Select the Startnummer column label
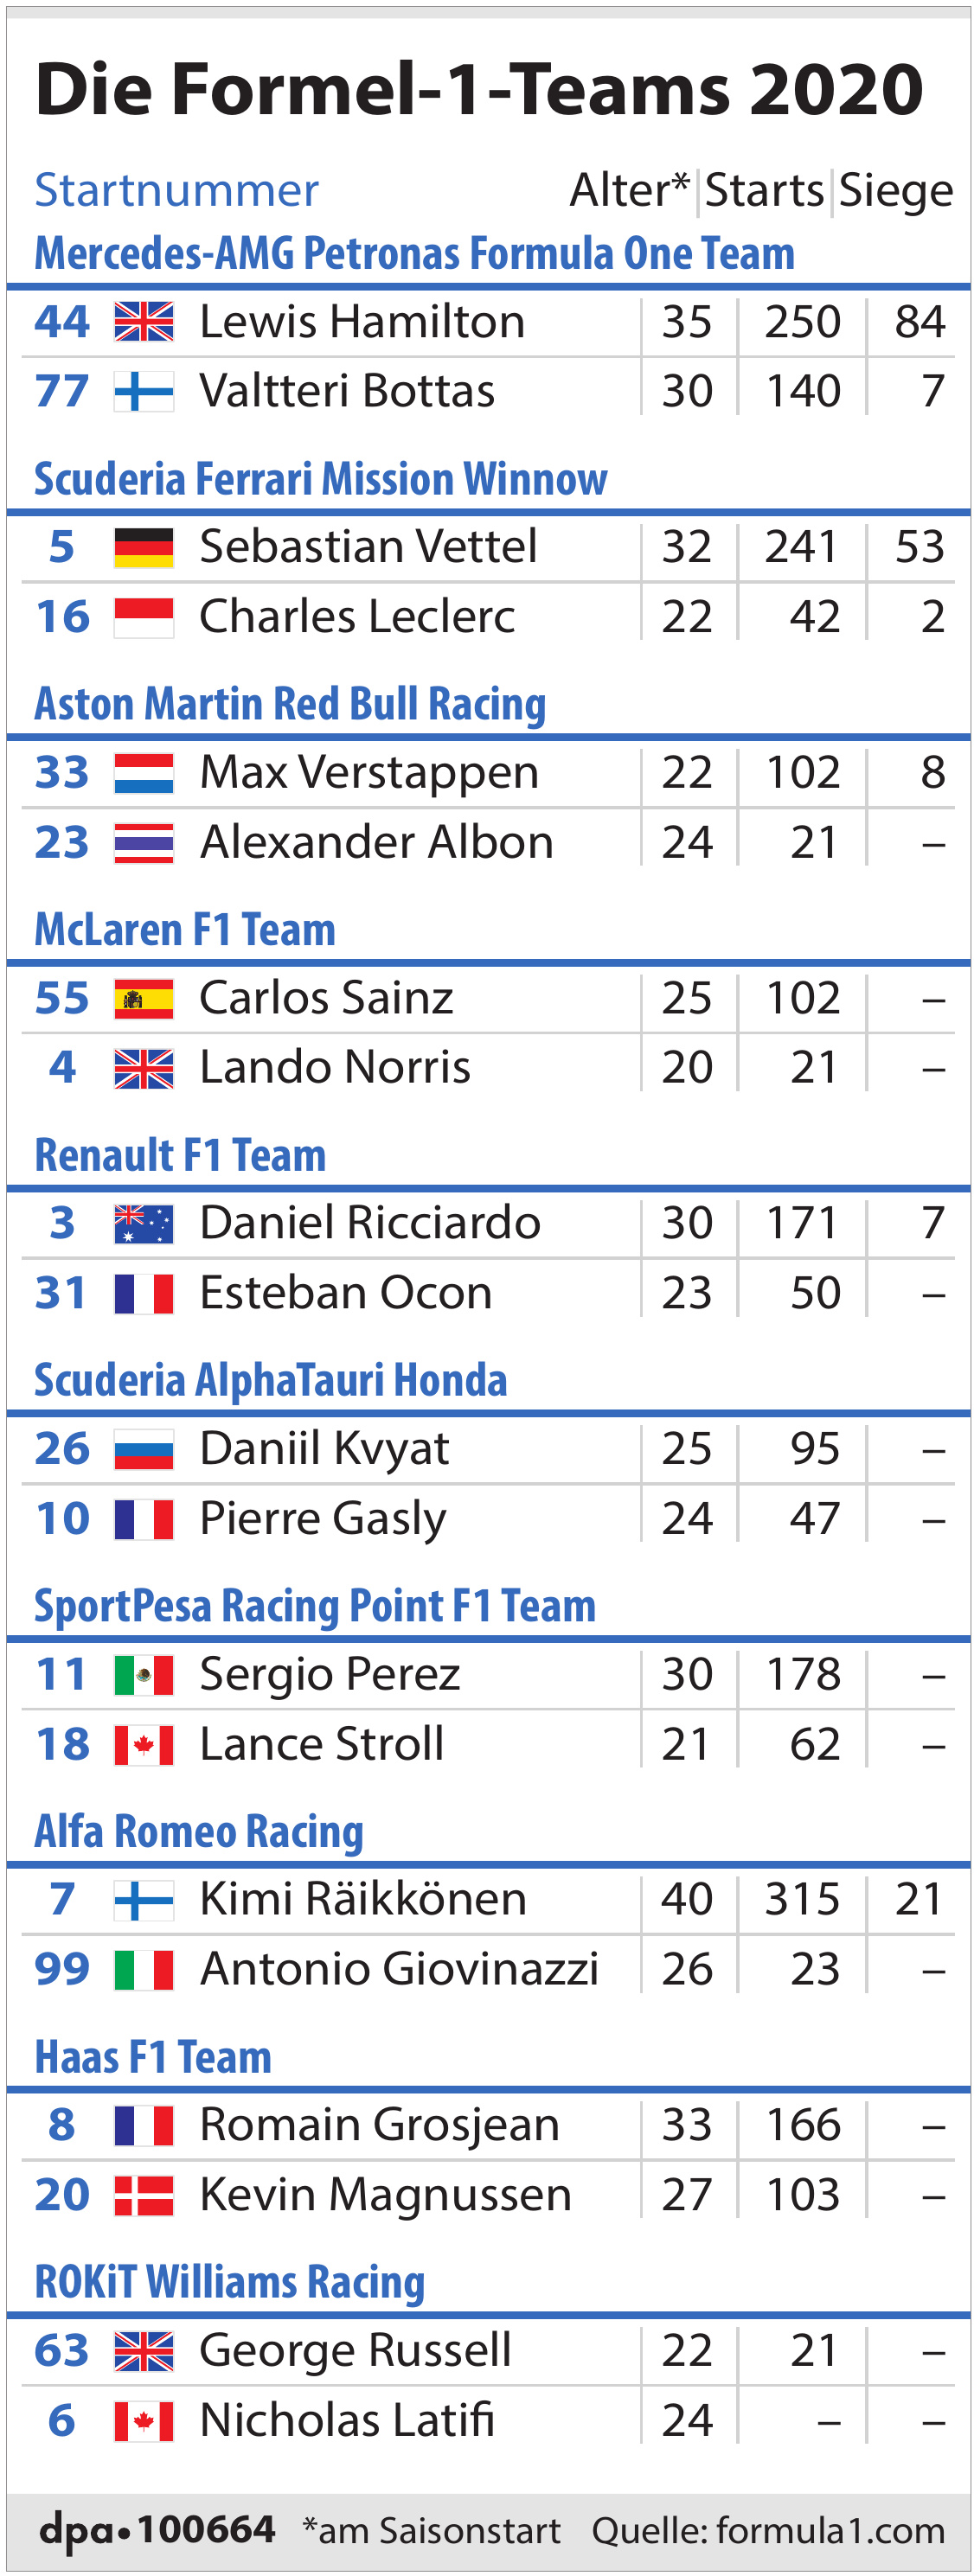This screenshot has width=974, height=2576. pyautogui.click(x=177, y=190)
